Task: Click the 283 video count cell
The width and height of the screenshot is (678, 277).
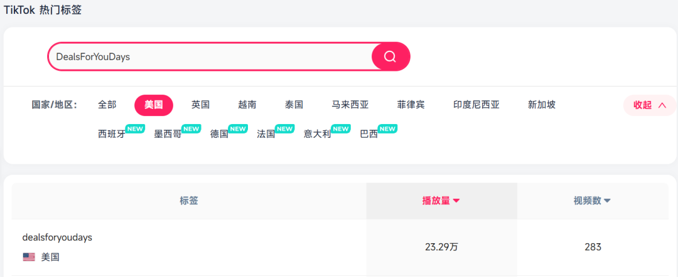Action: coord(593,247)
